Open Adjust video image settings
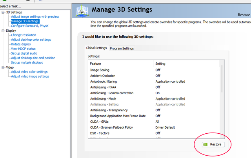The image size is (251, 158). tap(30, 76)
